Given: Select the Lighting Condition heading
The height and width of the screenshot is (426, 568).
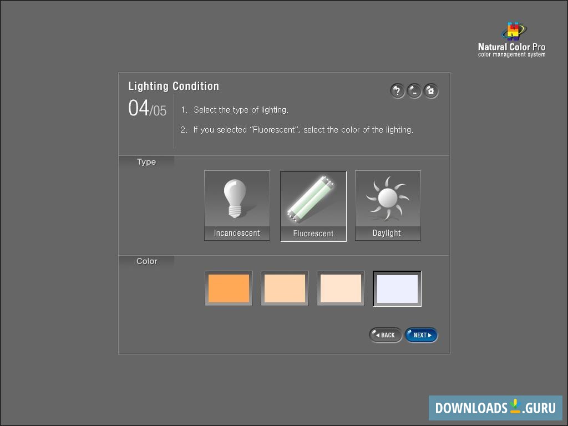Looking at the screenshot, I should pos(174,86).
